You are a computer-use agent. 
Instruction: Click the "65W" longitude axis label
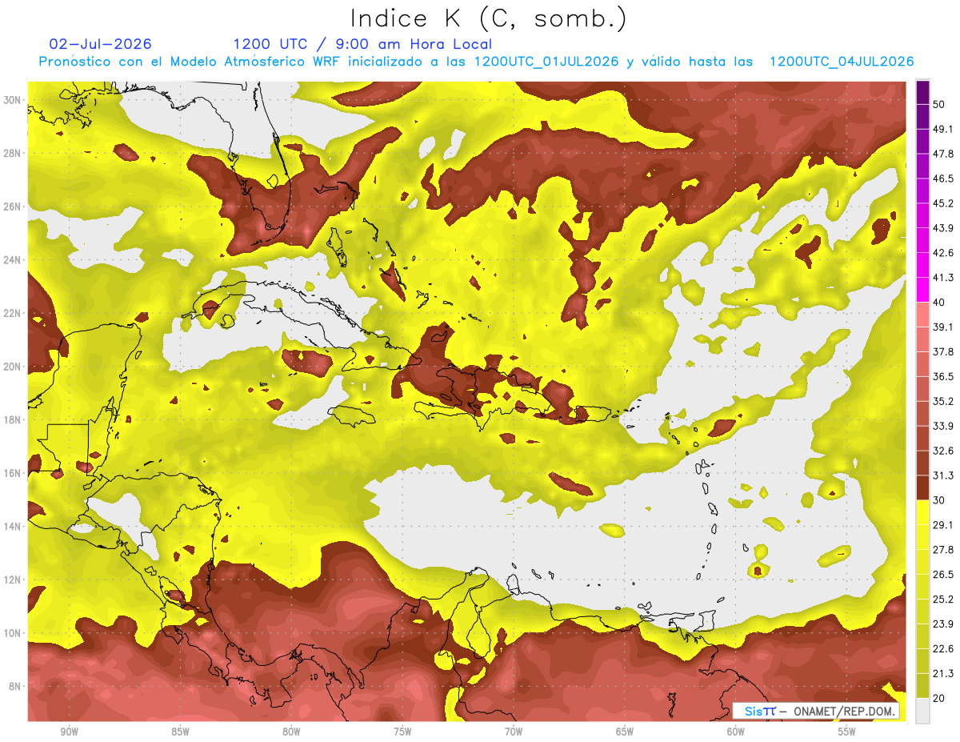(x=625, y=732)
